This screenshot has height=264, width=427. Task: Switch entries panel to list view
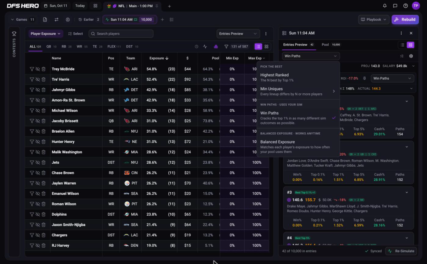pos(403,45)
